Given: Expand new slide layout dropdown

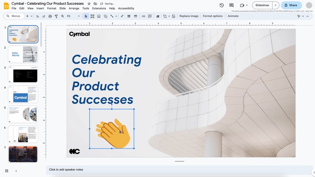Looking at the screenshot, I should pos(31,16).
